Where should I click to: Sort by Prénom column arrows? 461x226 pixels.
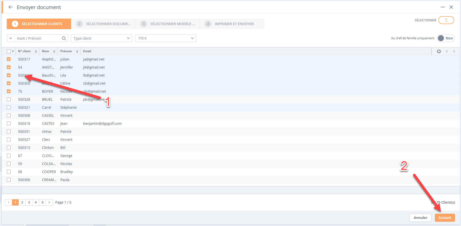(77, 51)
